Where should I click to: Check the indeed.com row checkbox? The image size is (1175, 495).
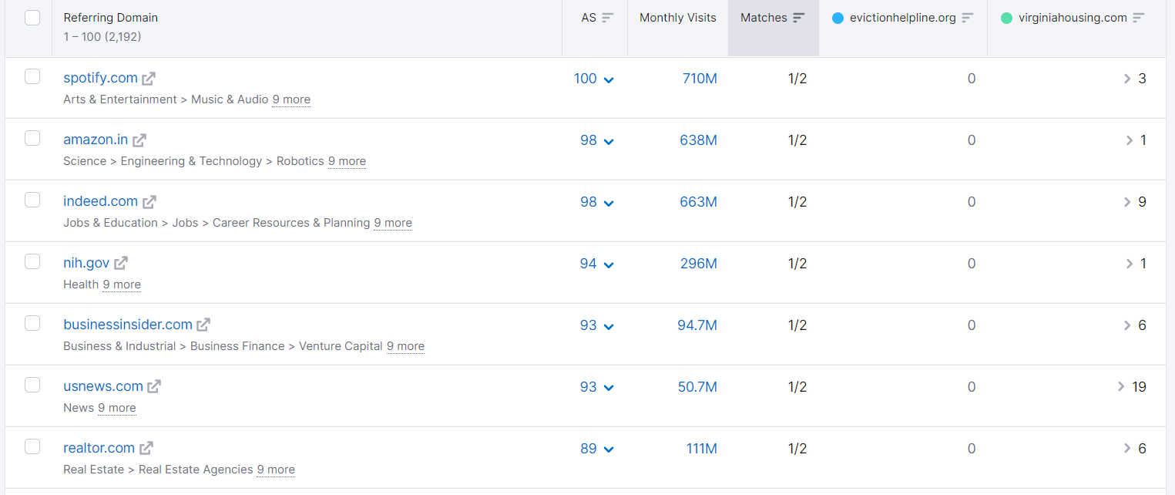[x=32, y=200]
